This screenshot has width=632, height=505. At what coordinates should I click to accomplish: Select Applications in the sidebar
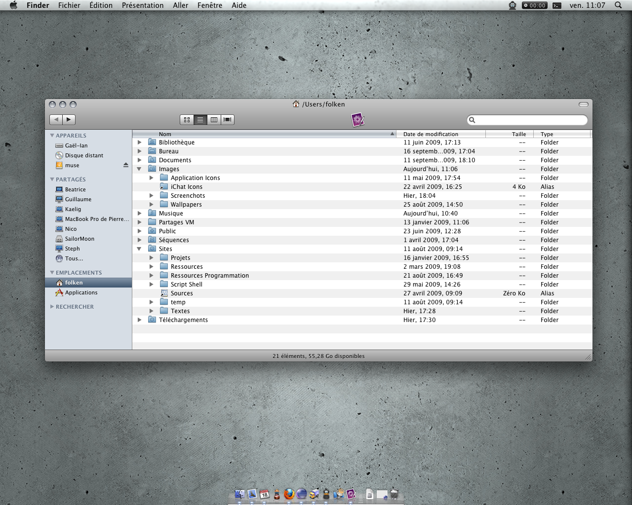point(81,292)
